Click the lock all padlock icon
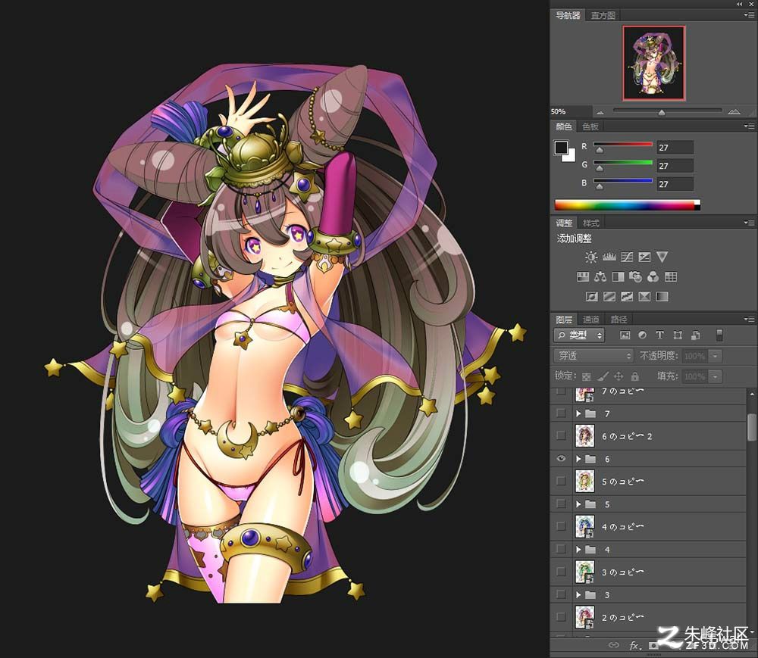The width and height of the screenshot is (758, 658). [x=635, y=376]
